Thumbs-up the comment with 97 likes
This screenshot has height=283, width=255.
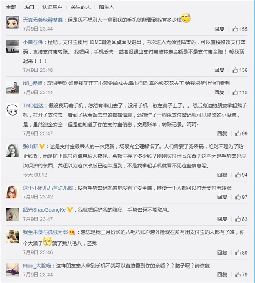click(236, 197)
